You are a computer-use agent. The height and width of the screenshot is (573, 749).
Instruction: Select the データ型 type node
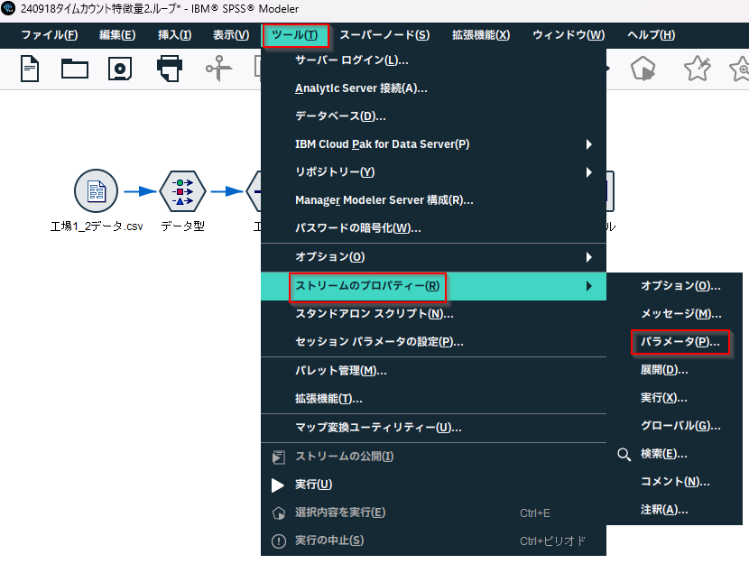[182, 191]
